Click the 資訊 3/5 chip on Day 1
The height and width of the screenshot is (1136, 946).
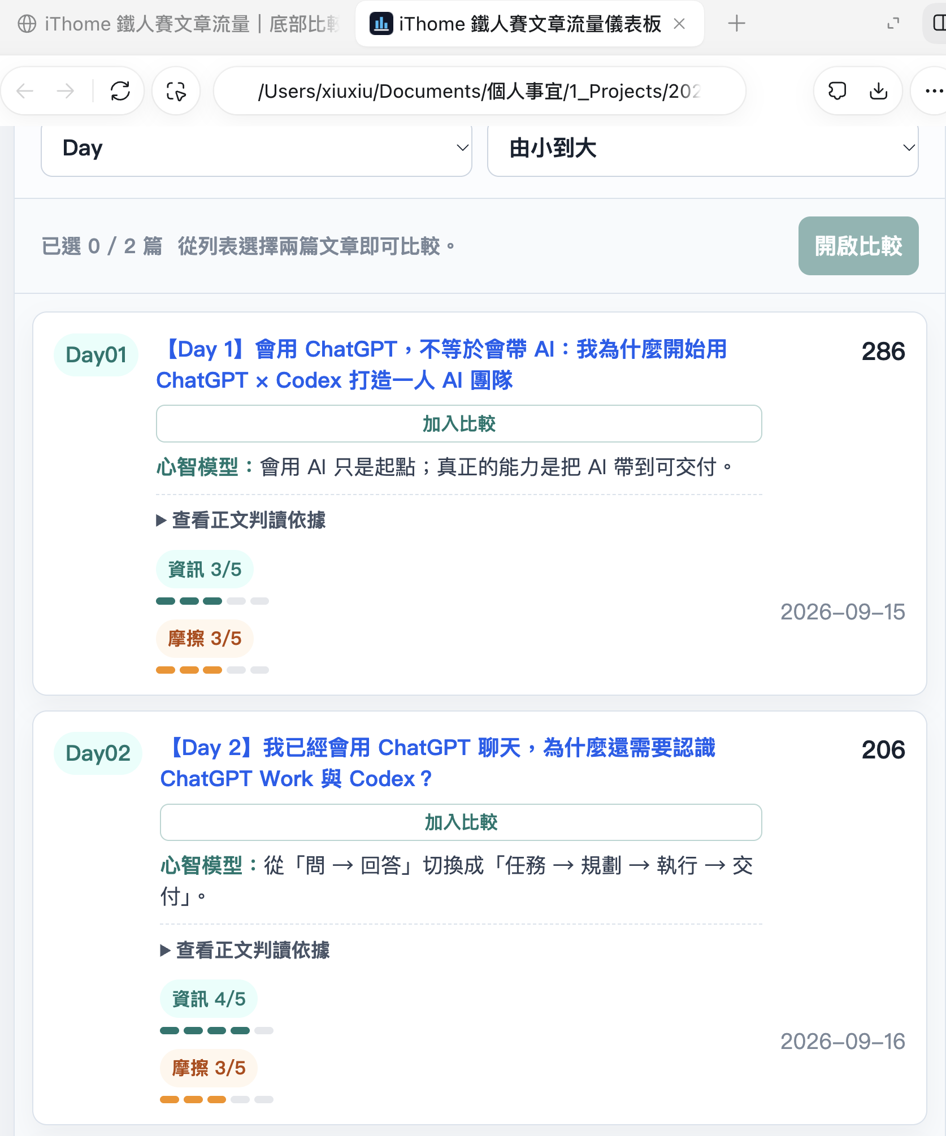pos(205,569)
